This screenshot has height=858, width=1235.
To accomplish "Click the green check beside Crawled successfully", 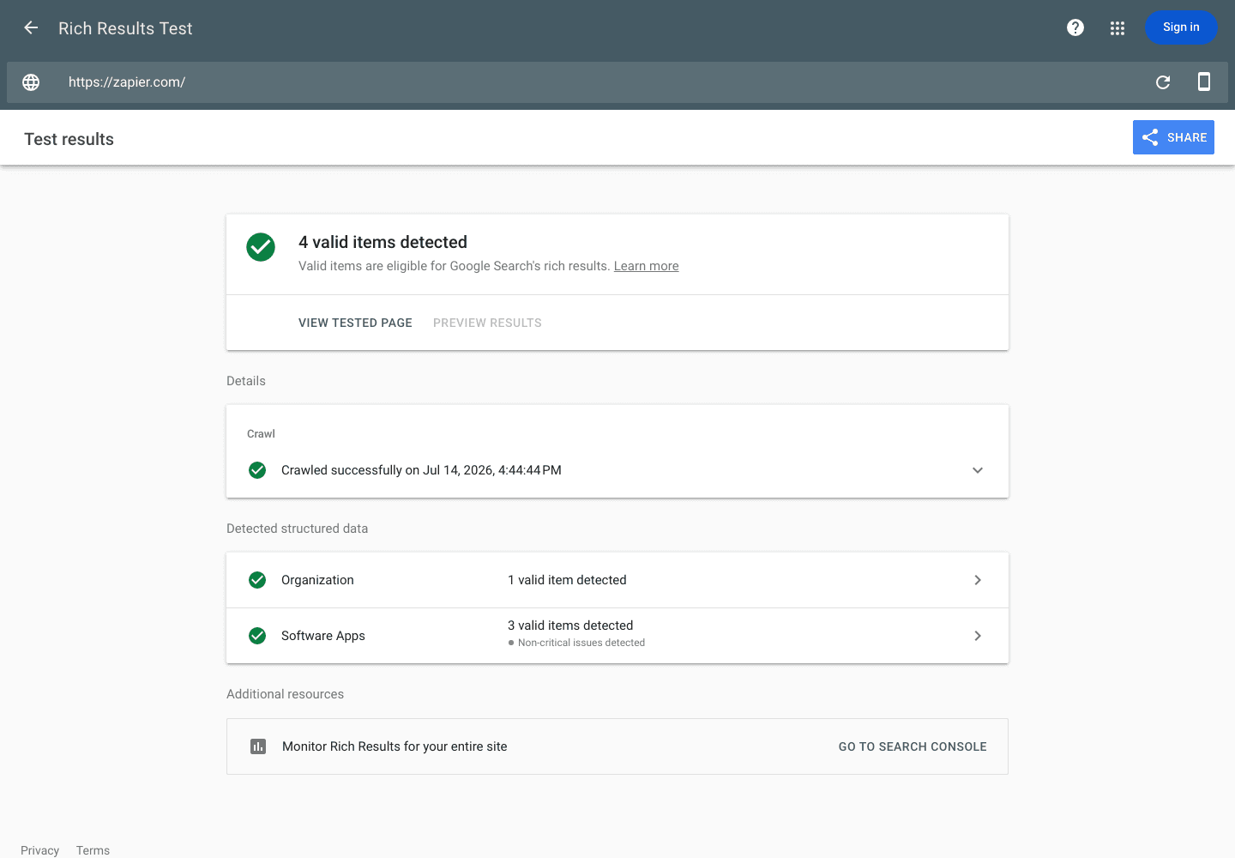I will tap(257, 470).
